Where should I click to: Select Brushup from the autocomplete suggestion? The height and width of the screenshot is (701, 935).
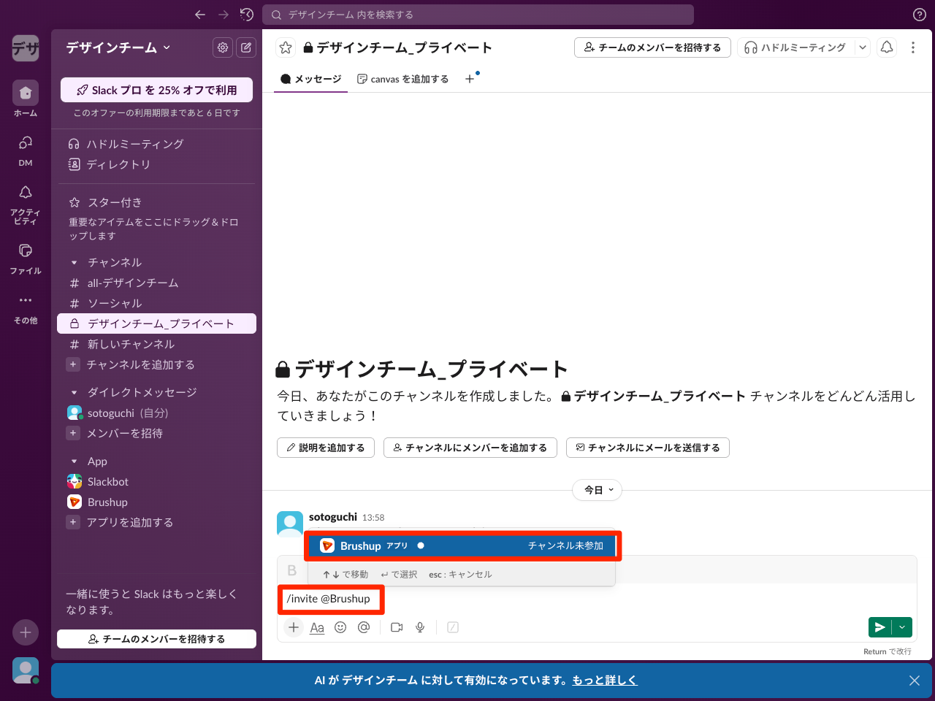(464, 545)
